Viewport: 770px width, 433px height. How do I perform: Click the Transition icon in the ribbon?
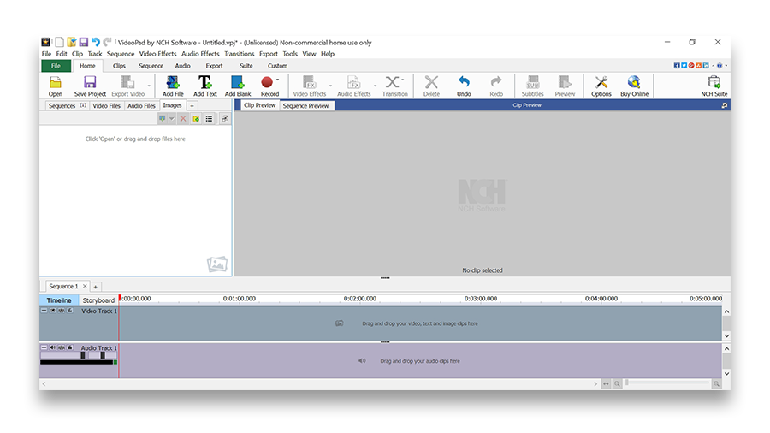(x=393, y=82)
